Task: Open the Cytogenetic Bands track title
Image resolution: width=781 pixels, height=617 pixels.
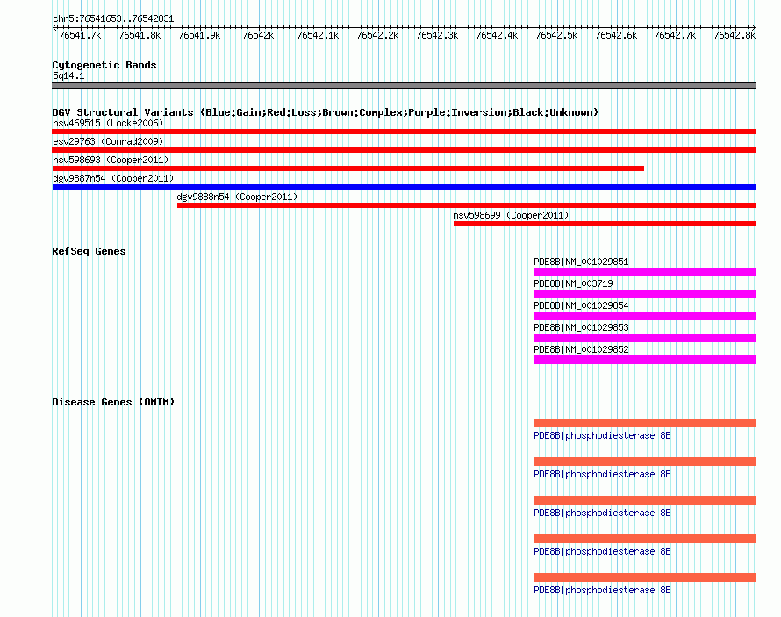Action: click(104, 65)
